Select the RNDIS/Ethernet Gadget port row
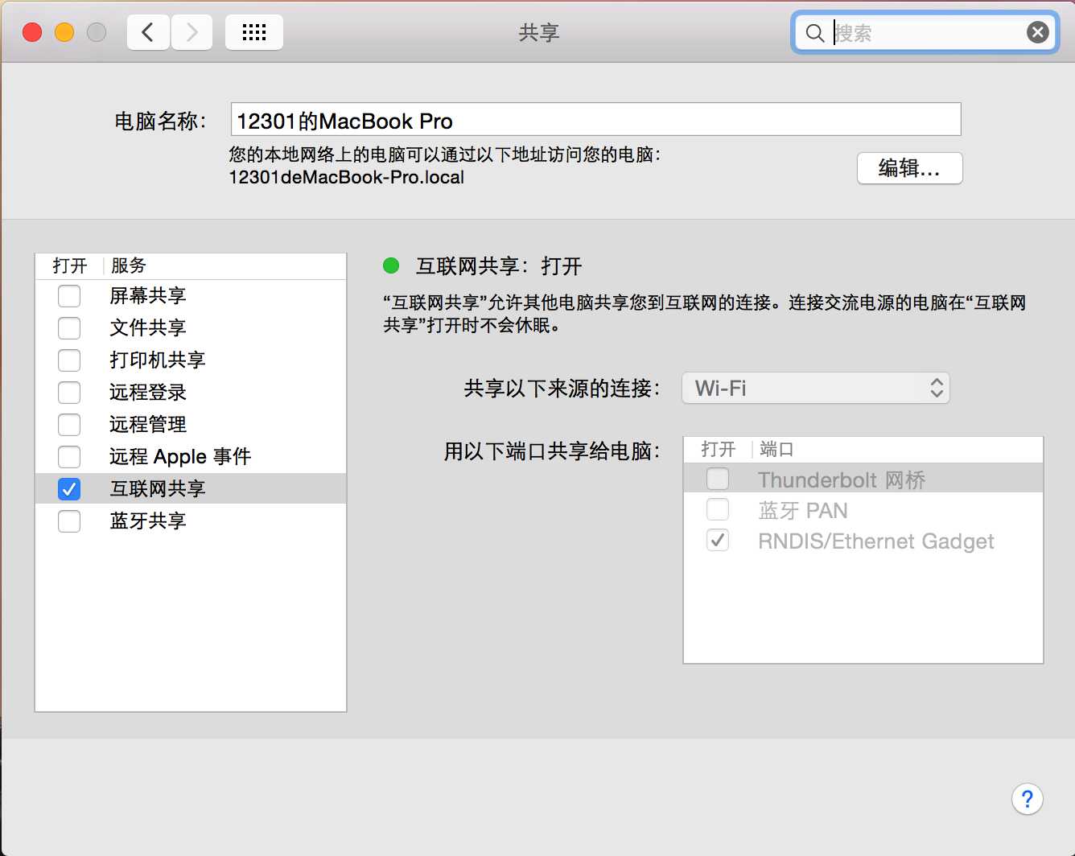 863,541
